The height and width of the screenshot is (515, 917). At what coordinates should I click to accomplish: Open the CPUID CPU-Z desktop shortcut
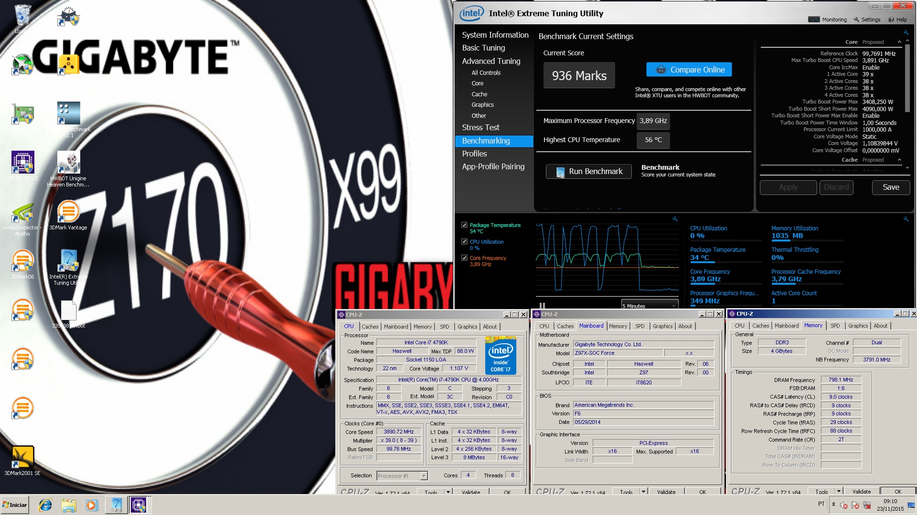[22, 166]
